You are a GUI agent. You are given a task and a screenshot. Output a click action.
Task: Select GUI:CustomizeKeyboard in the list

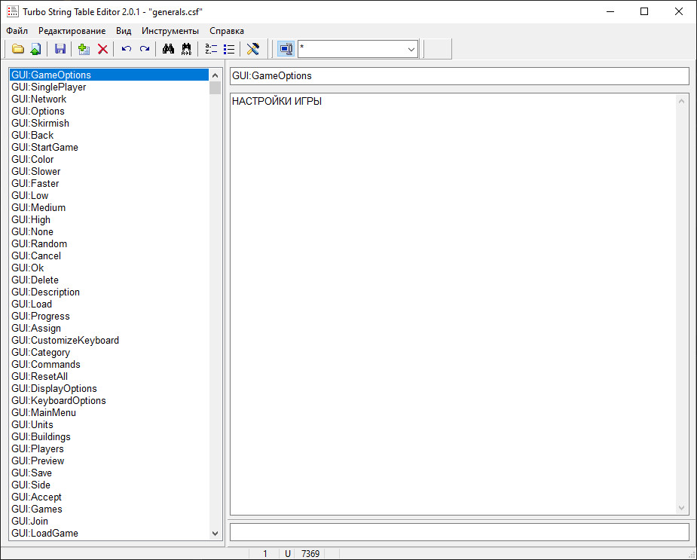pos(109,340)
